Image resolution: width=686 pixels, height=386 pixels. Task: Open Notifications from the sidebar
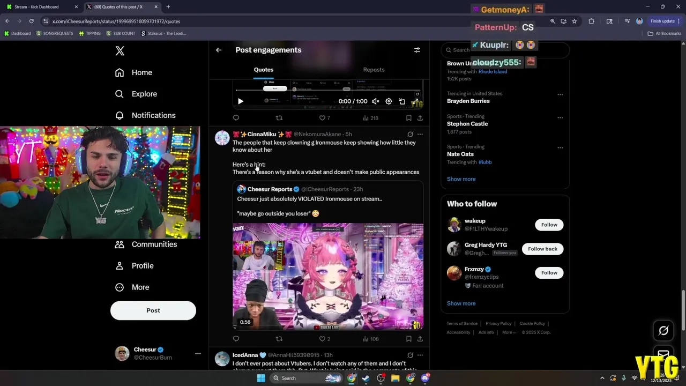tap(145, 115)
